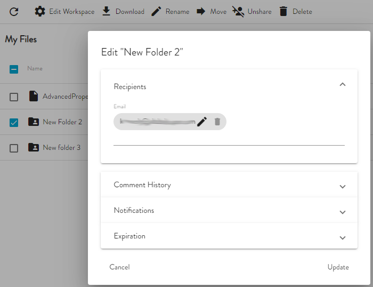
Task: Expand the Comment History section
Action: tap(343, 186)
